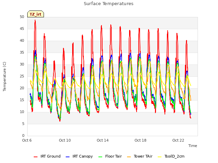Toggle the TsoilD_2cm legend entry
Screen dimensions: 218x163
click(x=171, y=156)
